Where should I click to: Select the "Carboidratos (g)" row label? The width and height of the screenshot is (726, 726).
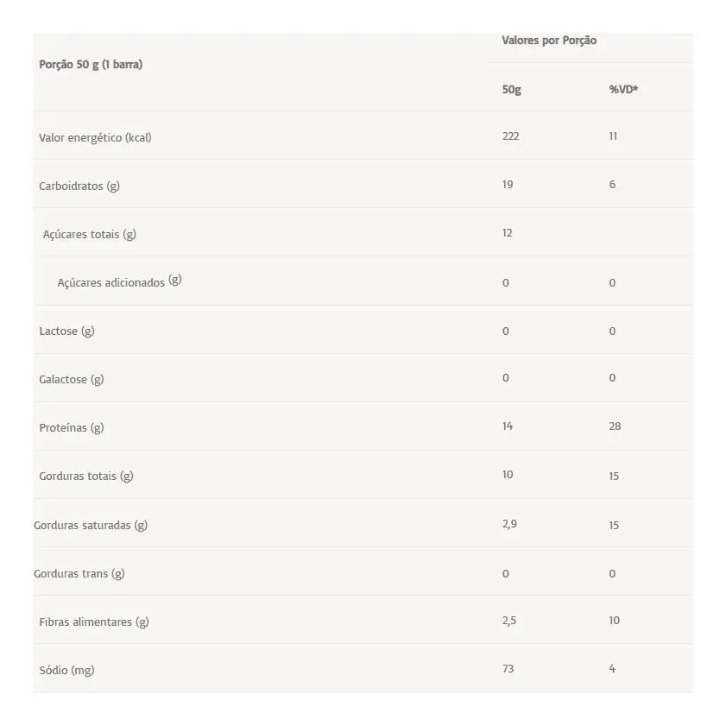[79, 186]
